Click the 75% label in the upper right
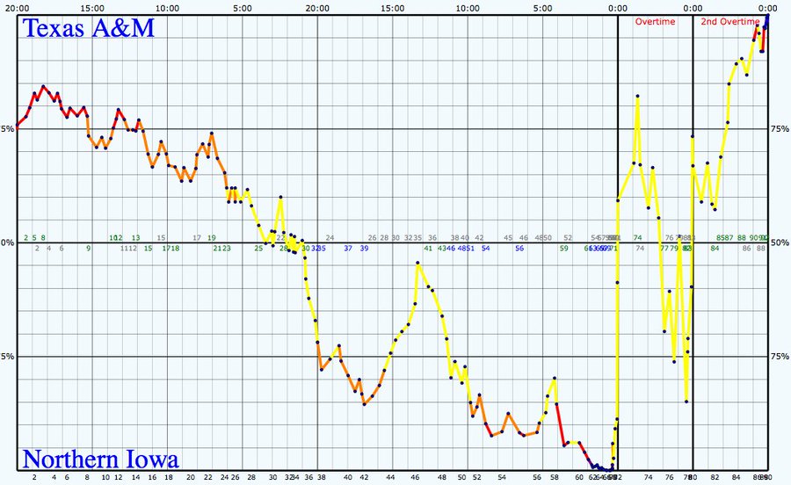This screenshot has width=791, height=485. [x=780, y=129]
